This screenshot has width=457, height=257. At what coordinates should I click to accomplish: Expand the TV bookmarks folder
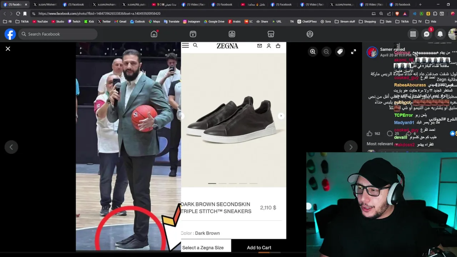click(x=417, y=21)
